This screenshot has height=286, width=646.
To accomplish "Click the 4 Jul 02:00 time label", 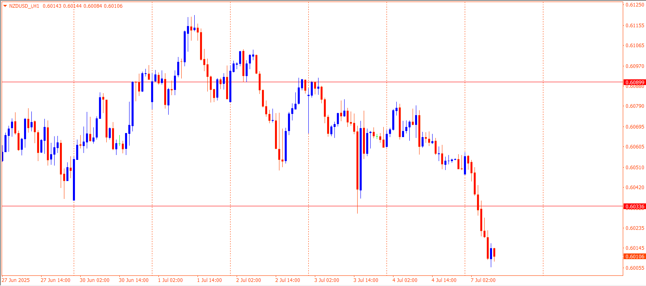I will (x=405, y=280).
